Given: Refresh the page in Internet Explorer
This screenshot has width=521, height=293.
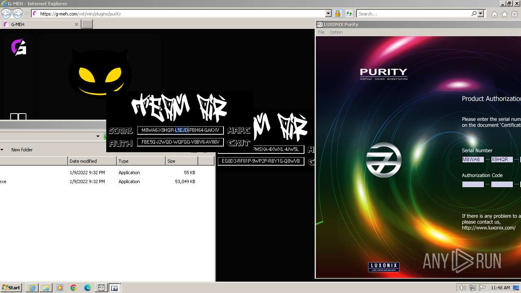Looking at the screenshot, I should [x=349, y=13].
